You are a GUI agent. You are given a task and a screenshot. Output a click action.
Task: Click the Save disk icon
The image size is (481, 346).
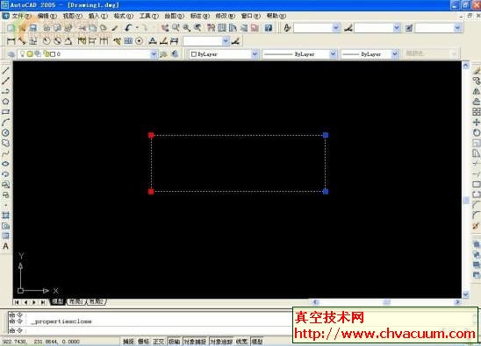32,28
